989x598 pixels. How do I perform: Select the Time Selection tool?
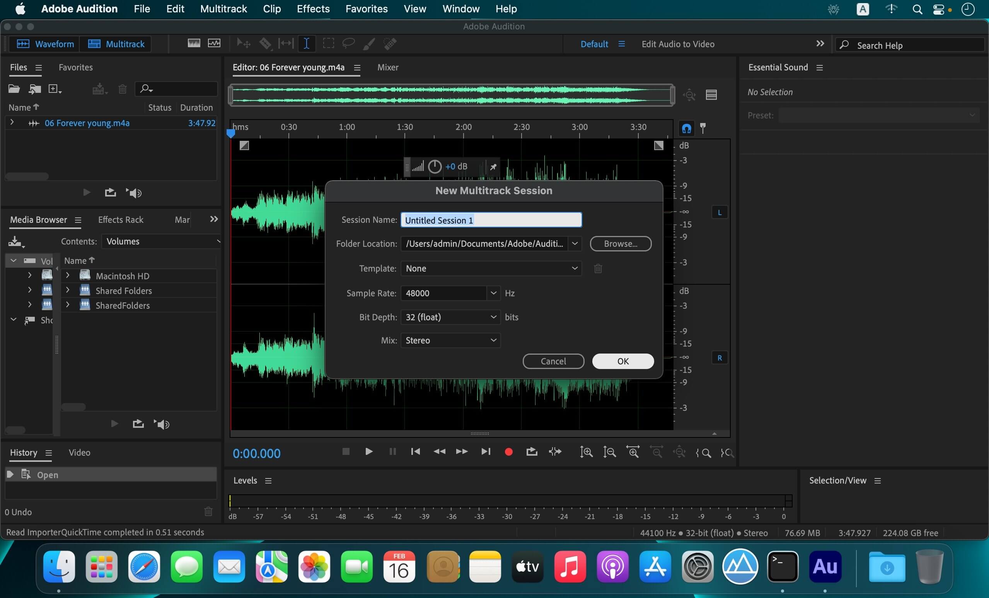(x=306, y=43)
